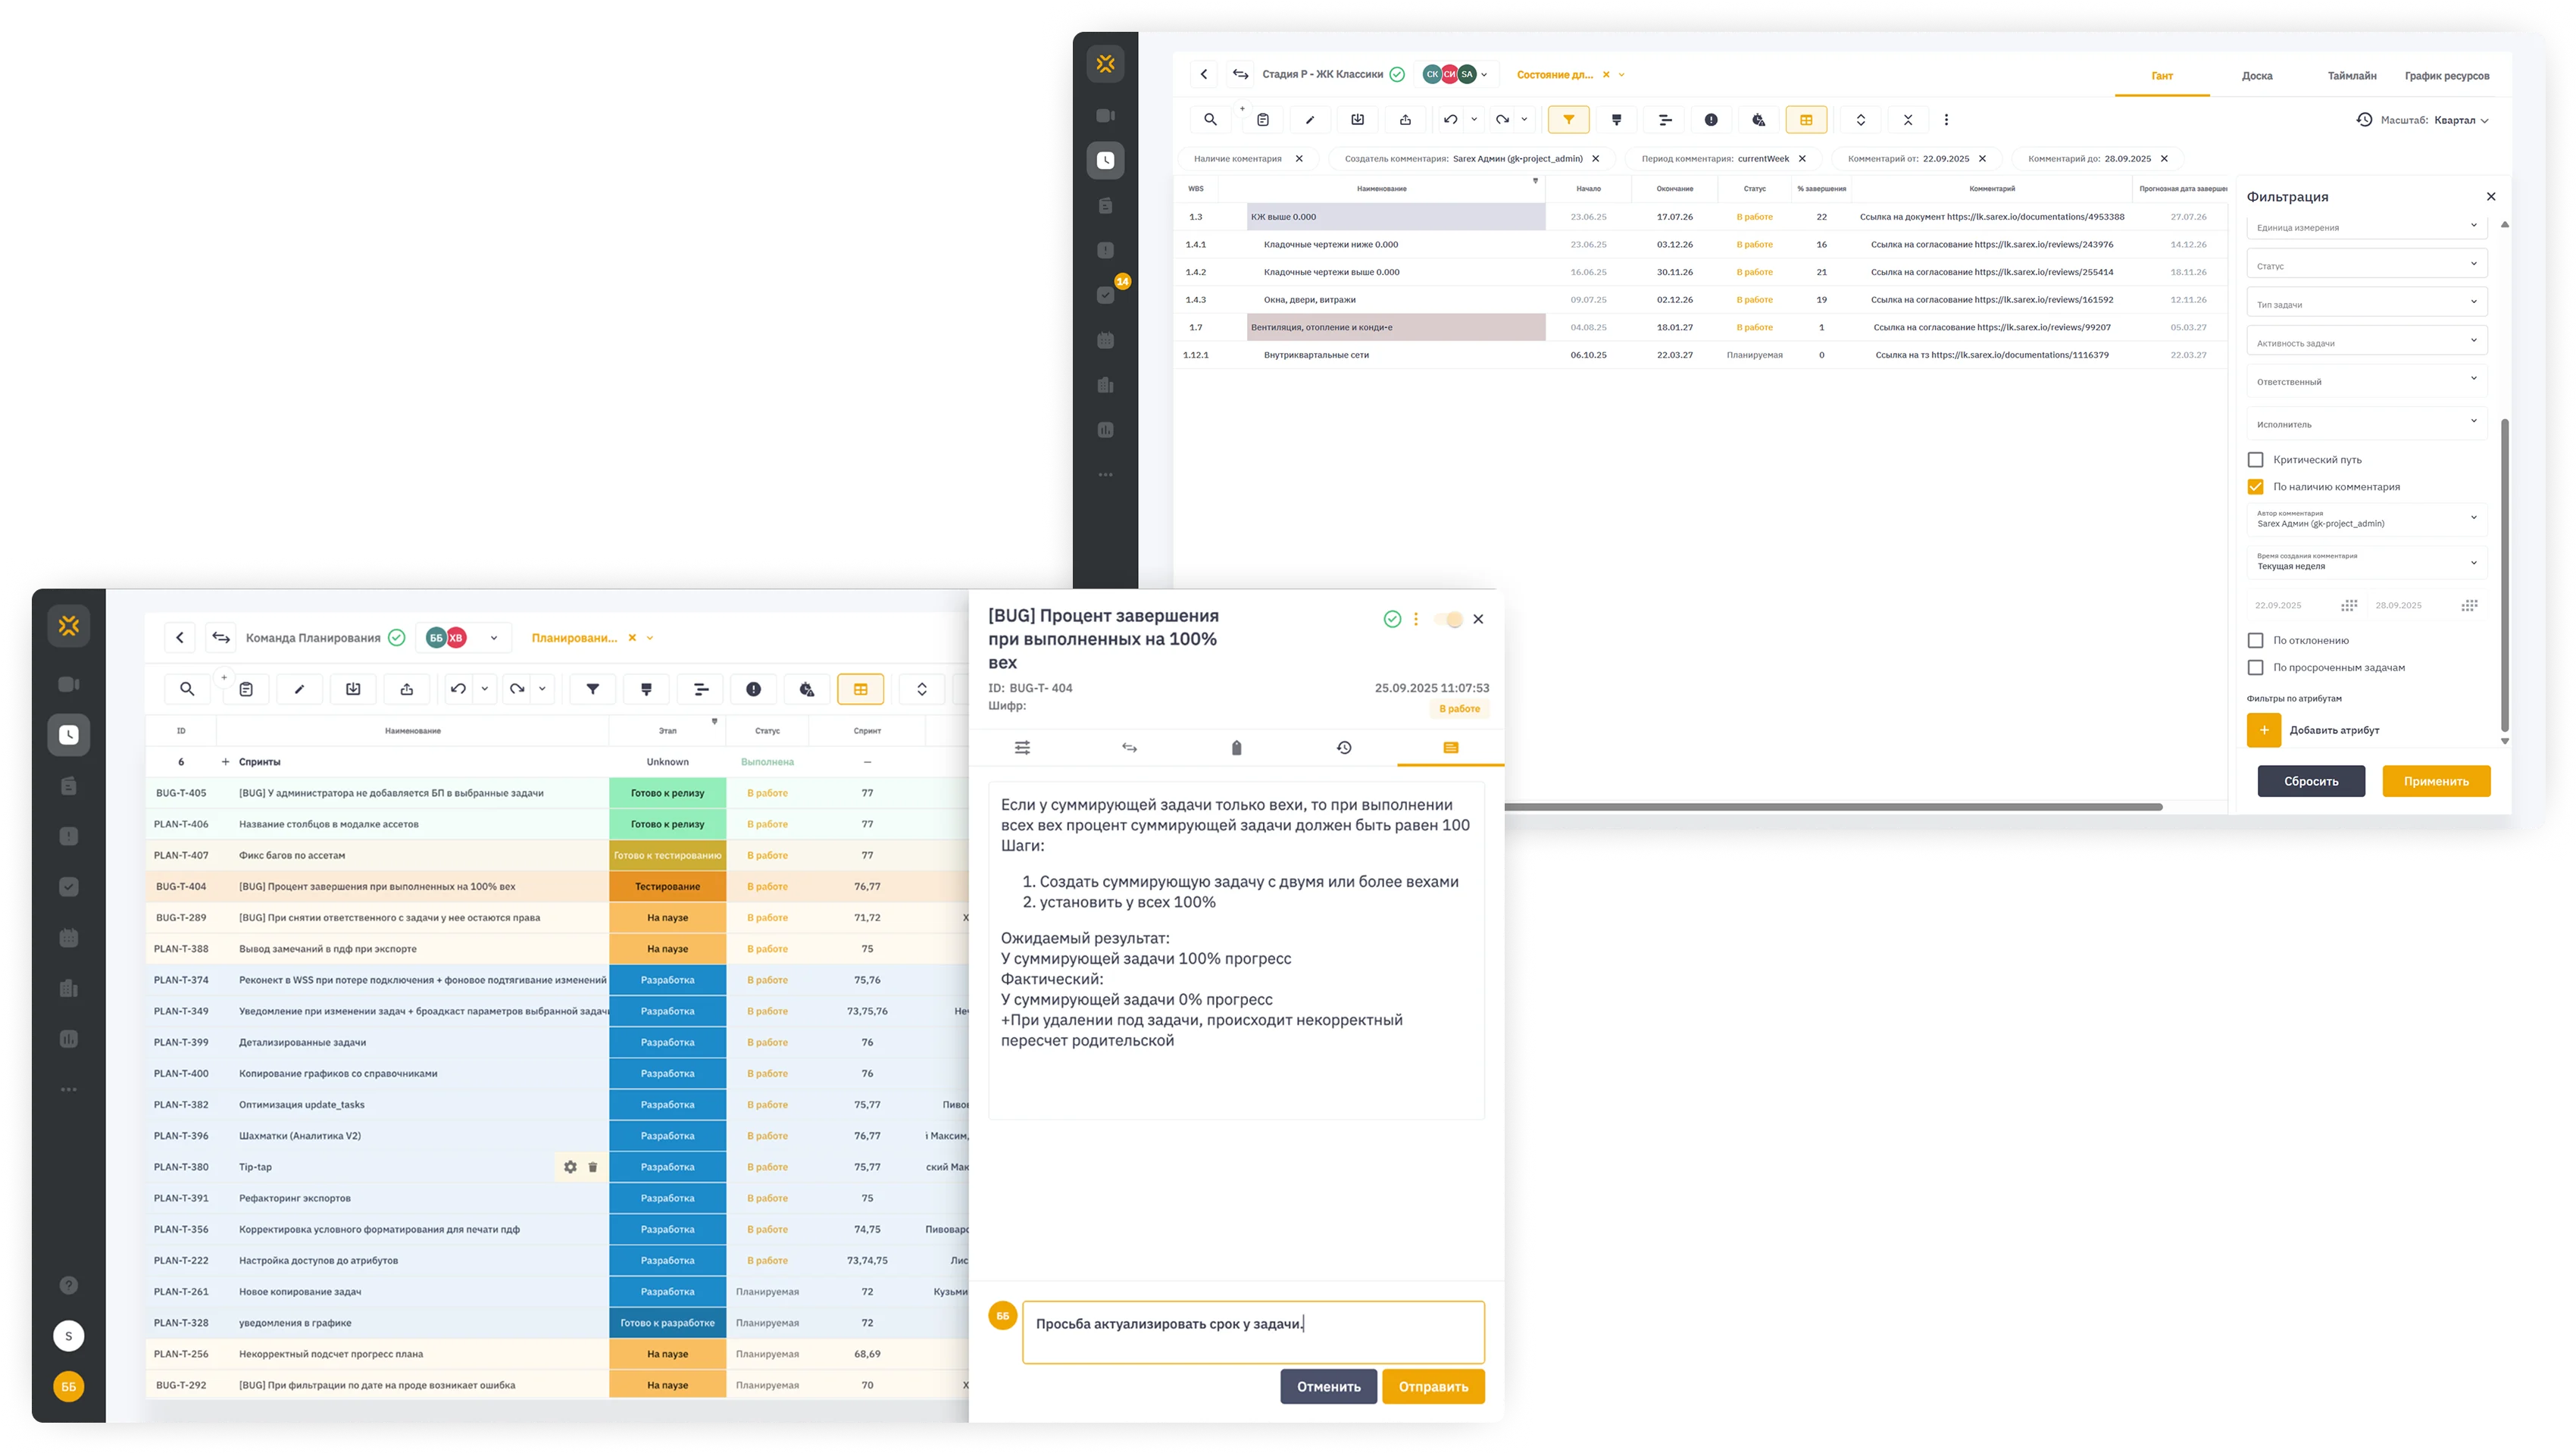Uncheck По наличию комментария checkbox
Screen dimensions: 2576x1453
(x=2255, y=487)
